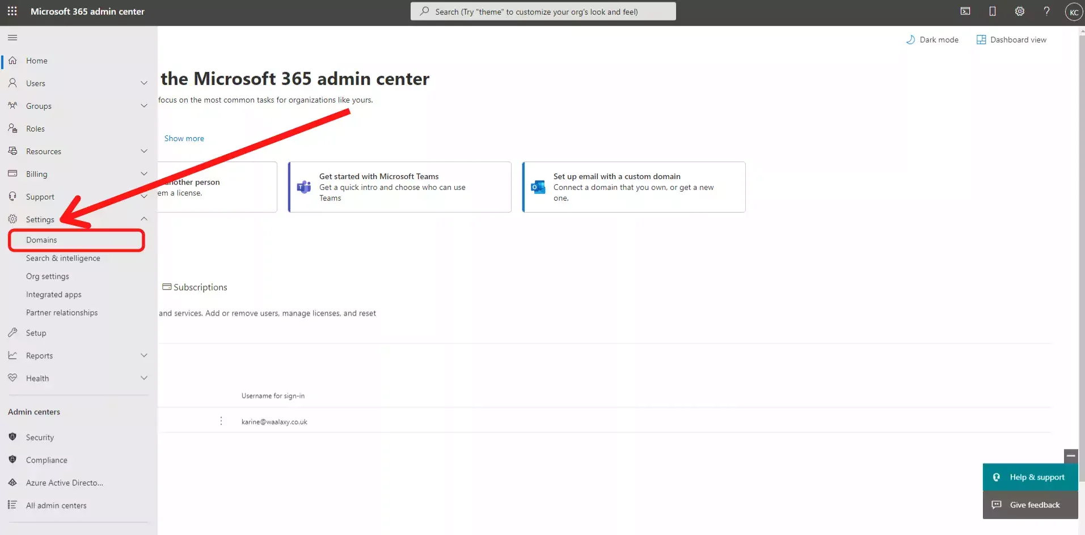Open Get started with Microsoft Teams card
Screen dimensions: 1085x535
[400, 187]
